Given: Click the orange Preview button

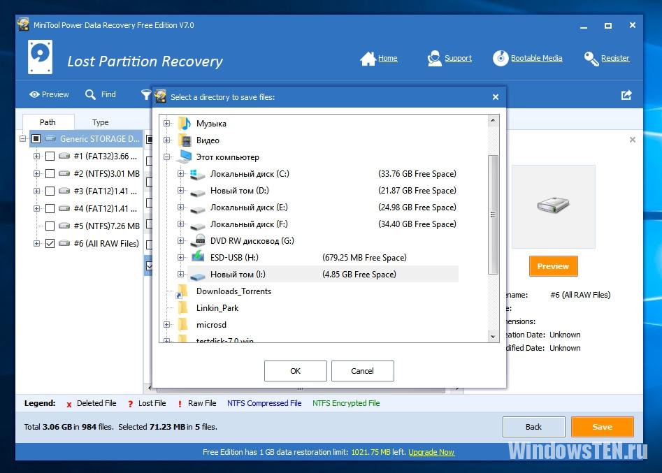Looking at the screenshot, I should click(553, 266).
